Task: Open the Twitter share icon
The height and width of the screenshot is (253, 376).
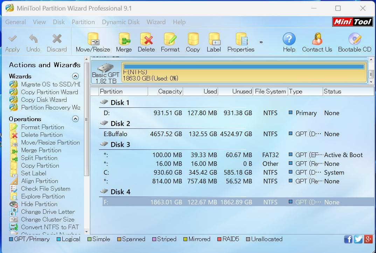Action: coord(358,239)
